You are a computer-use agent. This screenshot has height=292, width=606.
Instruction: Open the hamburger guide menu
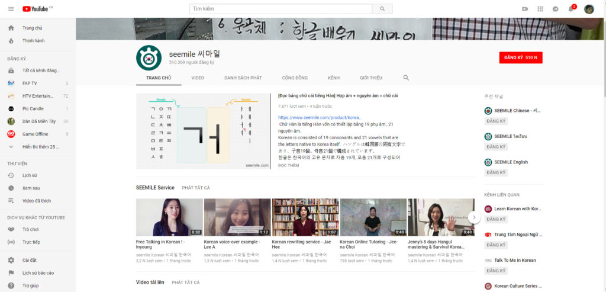[x=11, y=9]
